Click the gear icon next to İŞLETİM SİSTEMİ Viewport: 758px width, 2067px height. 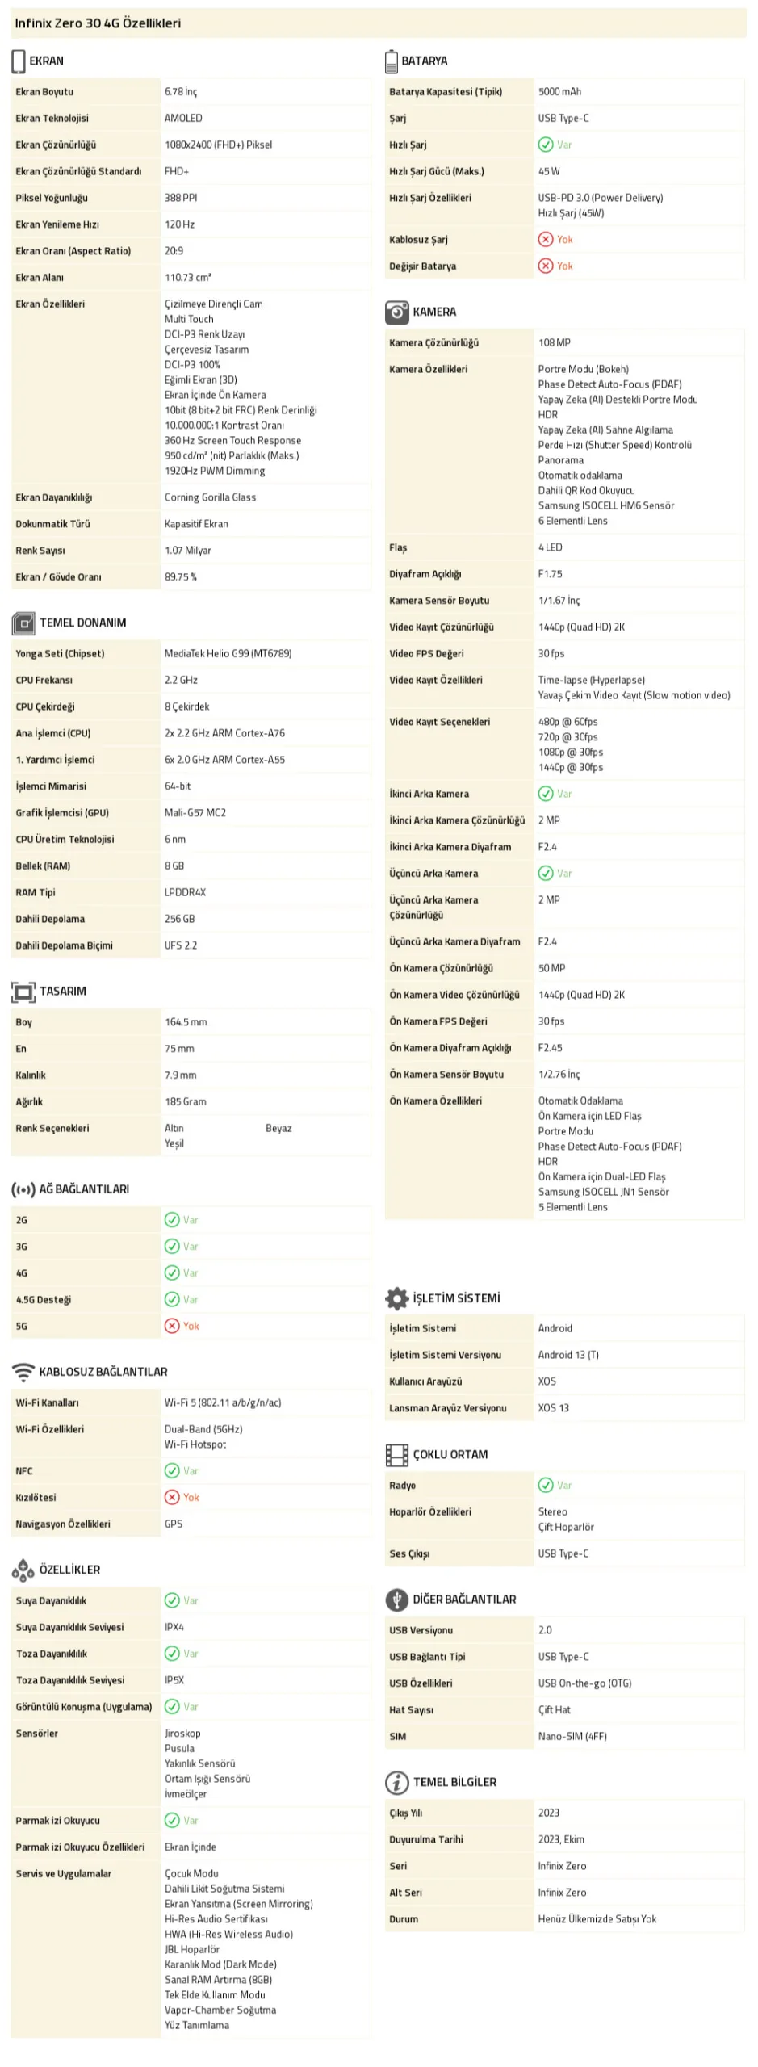[x=396, y=1298]
